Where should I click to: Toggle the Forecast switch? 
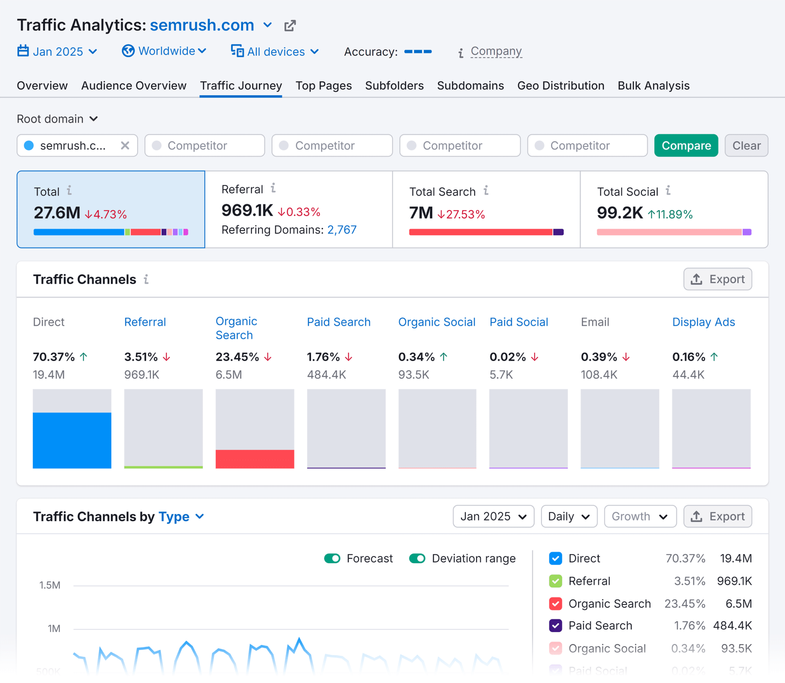pos(332,558)
